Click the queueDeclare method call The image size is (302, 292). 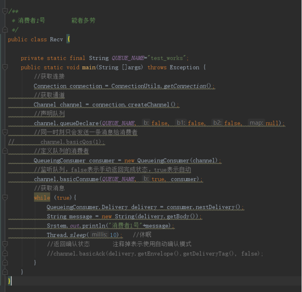[79, 123]
